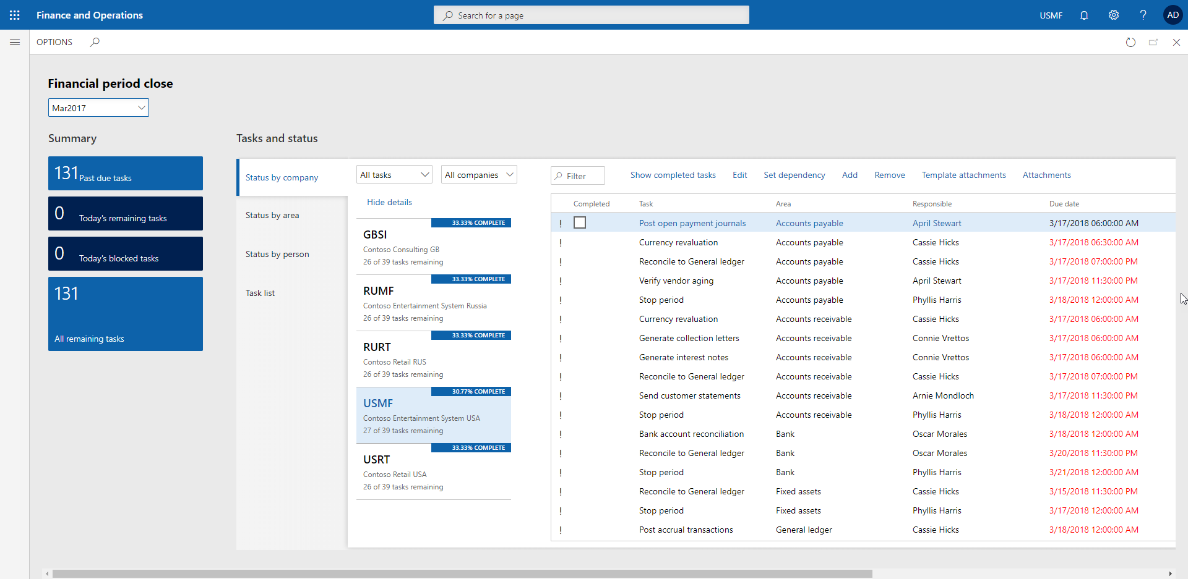Open the AD user account avatar
Viewport: 1188px width, 579px height.
pos(1173,15)
